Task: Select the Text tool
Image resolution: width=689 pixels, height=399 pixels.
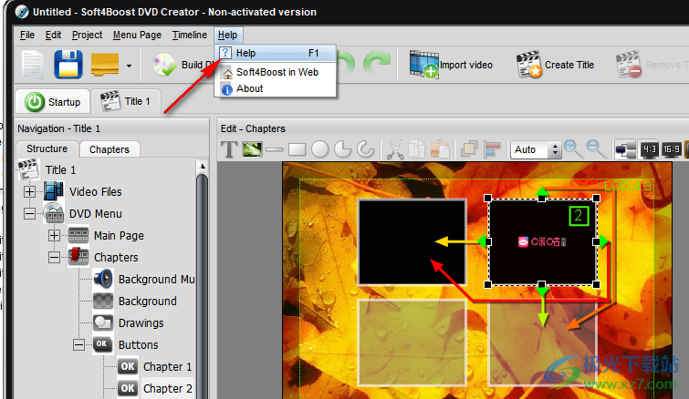Action: (229, 149)
